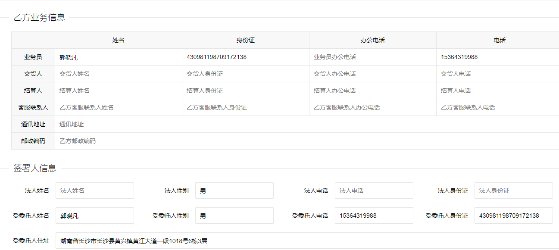Open the 法人性别 dropdown

pyautogui.click(x=234, y=191)
